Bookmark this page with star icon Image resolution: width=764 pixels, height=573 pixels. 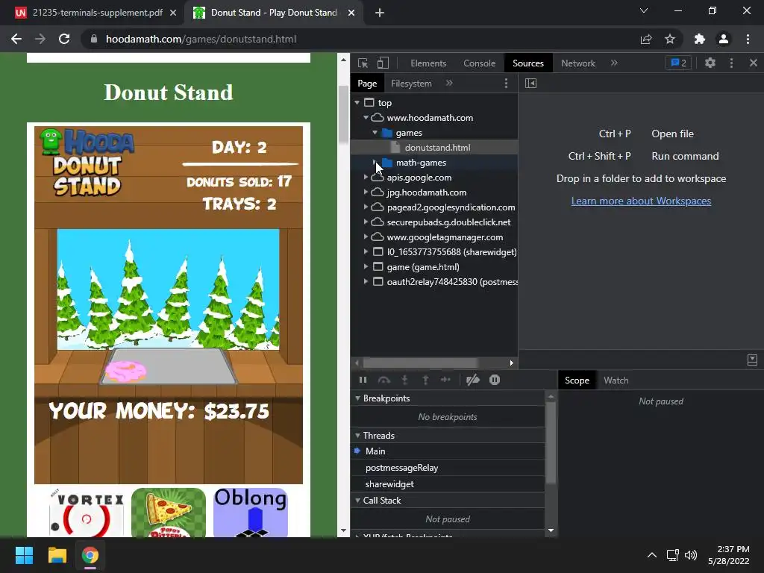coord(670,39)
